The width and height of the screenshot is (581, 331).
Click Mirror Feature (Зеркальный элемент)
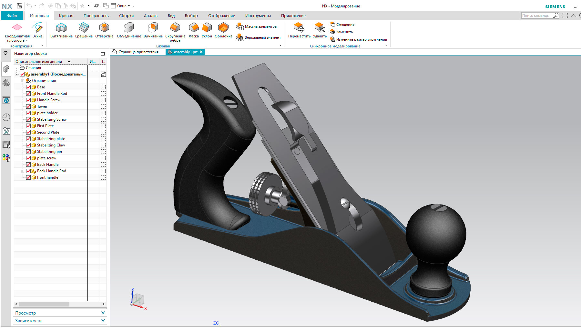259,37
